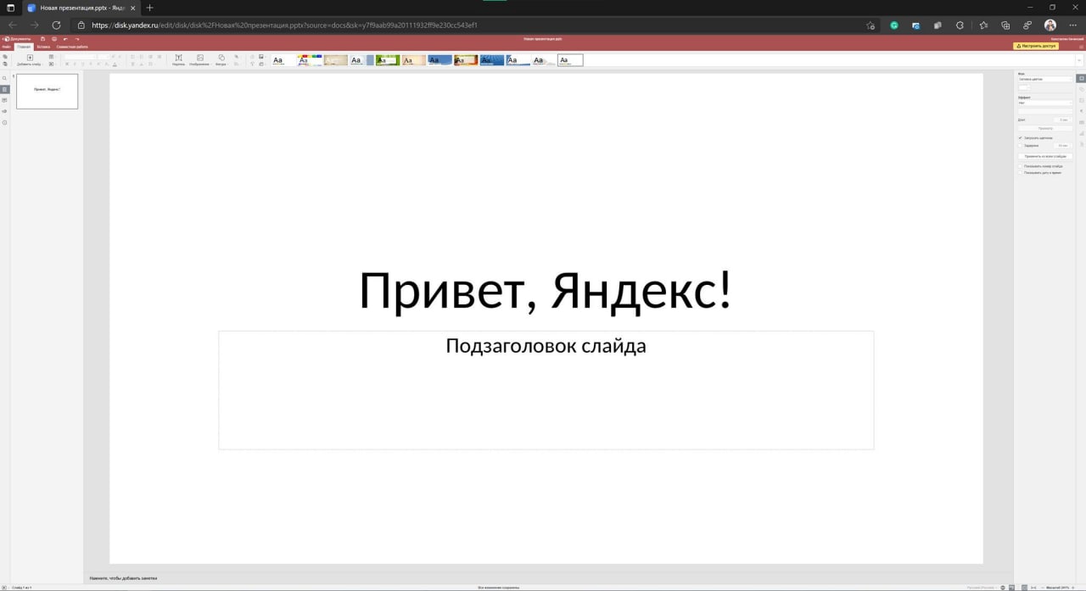Click Добавить слайд button
Viewport: 1086px width, 591px height.
30,60
